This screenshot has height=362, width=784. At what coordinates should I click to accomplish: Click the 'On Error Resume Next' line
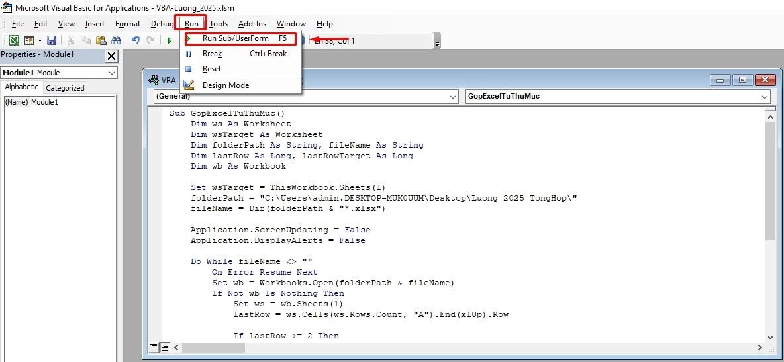click(x=264, y=272)
